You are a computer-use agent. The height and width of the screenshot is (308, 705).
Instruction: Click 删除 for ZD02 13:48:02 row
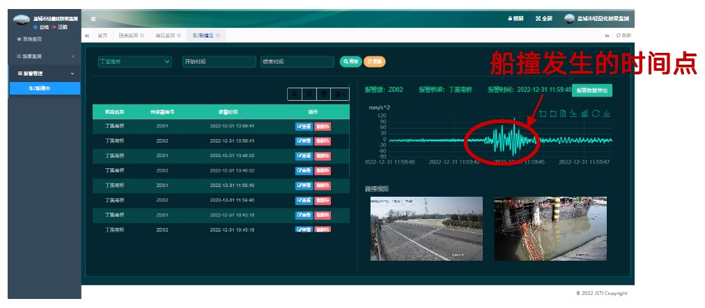(x=323, y=170)
